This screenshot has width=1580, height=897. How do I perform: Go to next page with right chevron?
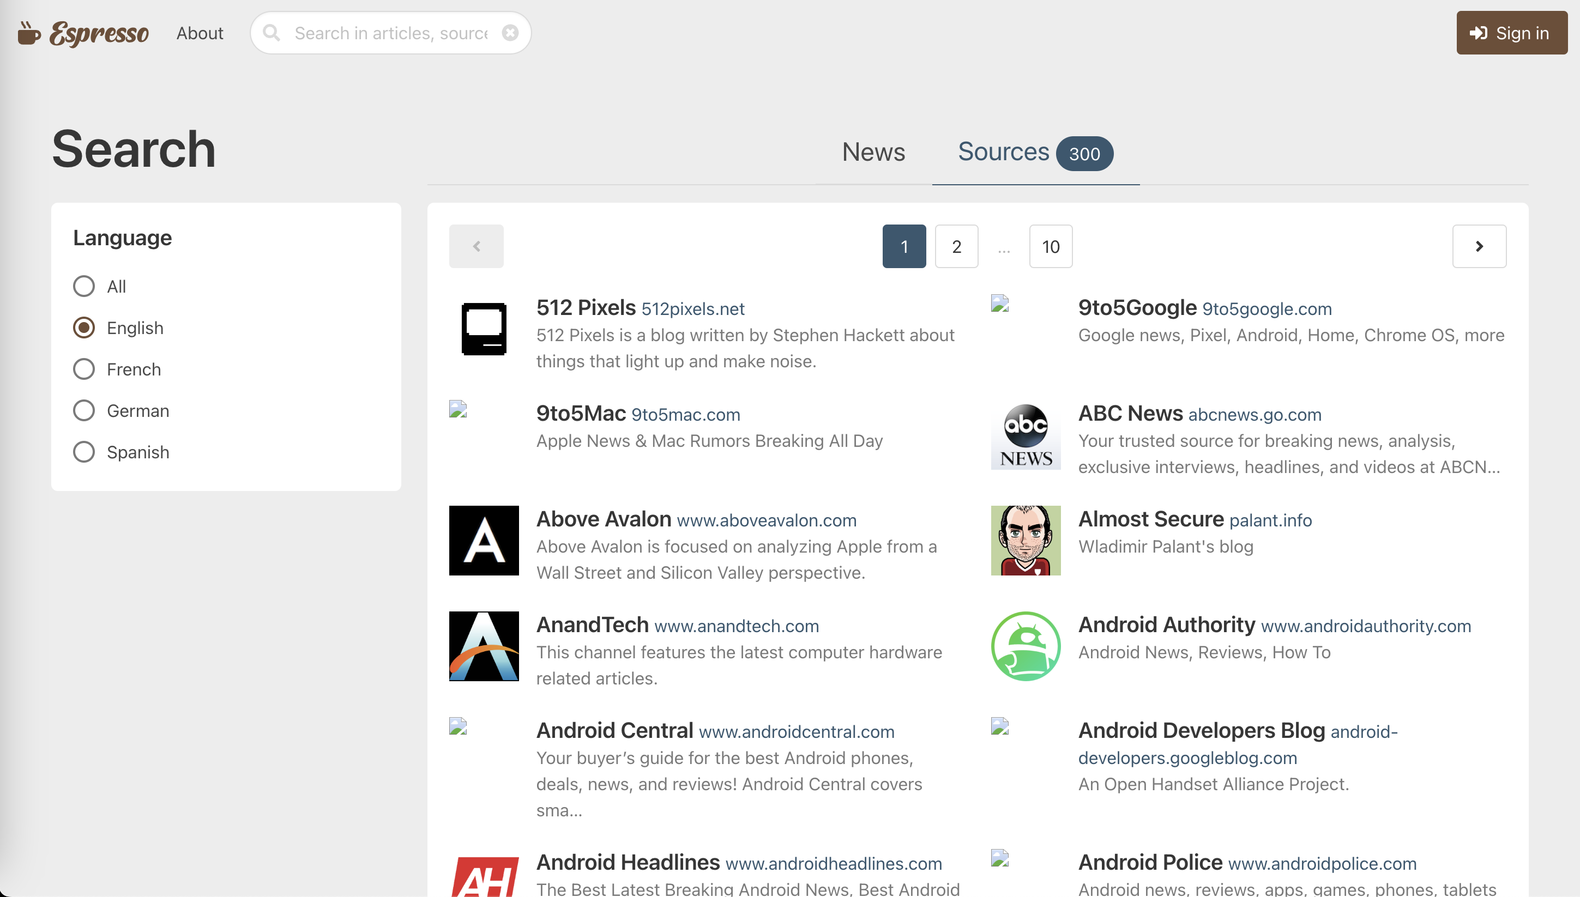click(1479, 246)
